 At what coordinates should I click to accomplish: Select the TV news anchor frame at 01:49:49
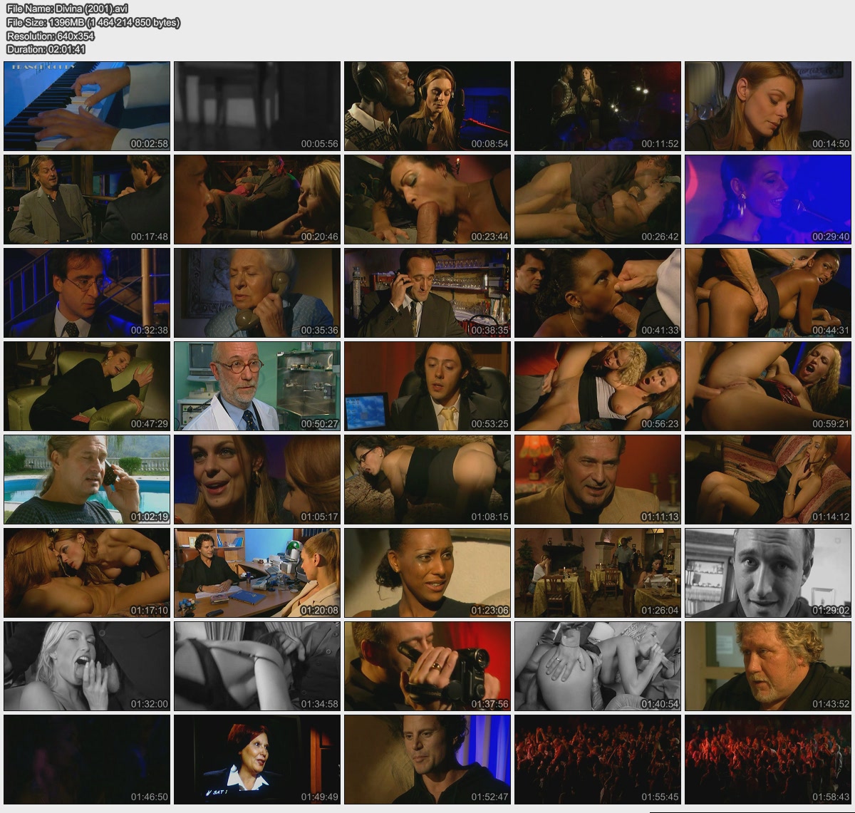tap(257, 760)
